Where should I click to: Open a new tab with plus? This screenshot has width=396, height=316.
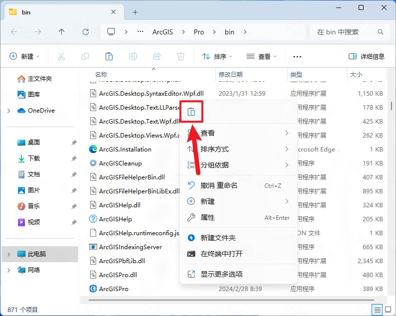pos(135,12)
